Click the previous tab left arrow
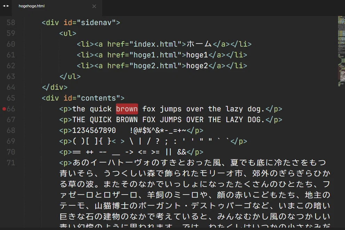 coord(4,6)
